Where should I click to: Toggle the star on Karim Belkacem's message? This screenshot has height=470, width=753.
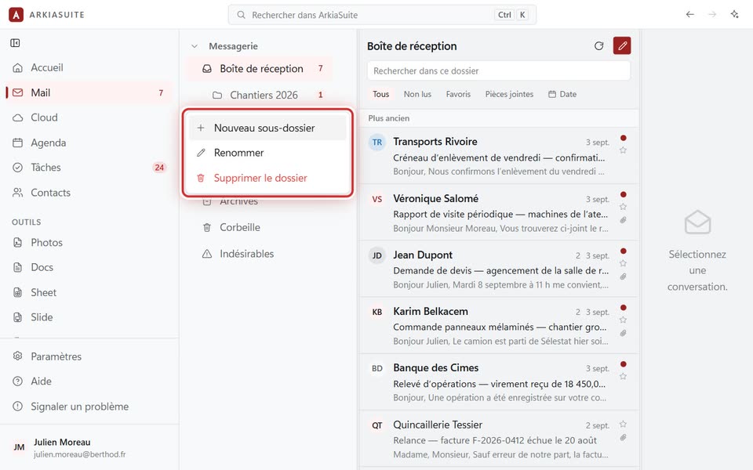coord(623,320)
